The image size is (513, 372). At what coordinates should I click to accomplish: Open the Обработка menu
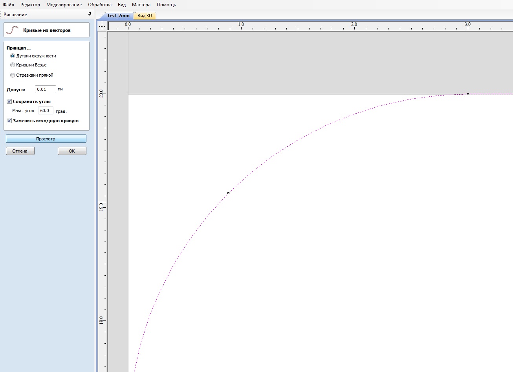100,5
